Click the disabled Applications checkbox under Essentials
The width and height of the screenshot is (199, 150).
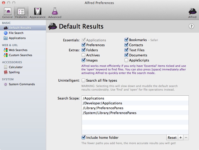(x=83, y=40)
